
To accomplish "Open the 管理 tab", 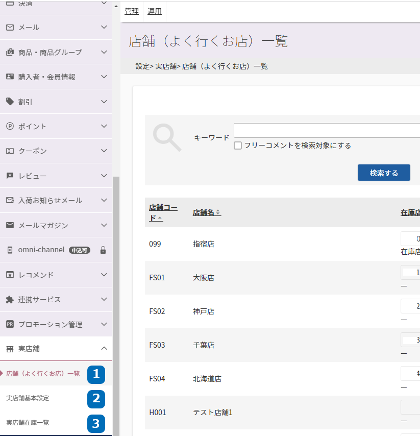I will click(132, 11).
